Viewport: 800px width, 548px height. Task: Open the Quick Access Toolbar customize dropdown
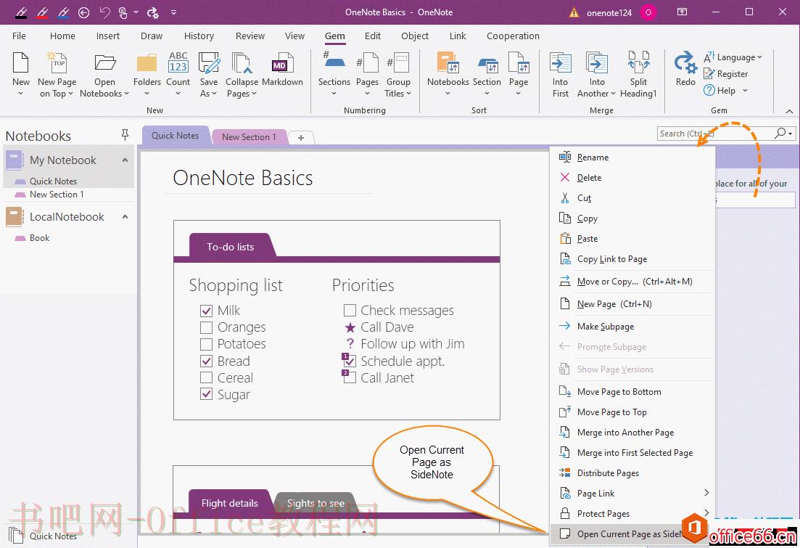pos(173,12)
